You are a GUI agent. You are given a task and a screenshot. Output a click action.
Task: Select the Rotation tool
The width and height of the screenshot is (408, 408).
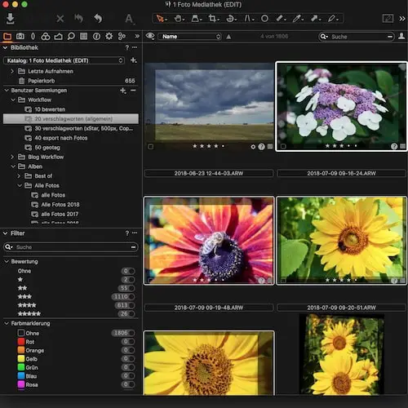pyautogui.click(x=232, y=19)
